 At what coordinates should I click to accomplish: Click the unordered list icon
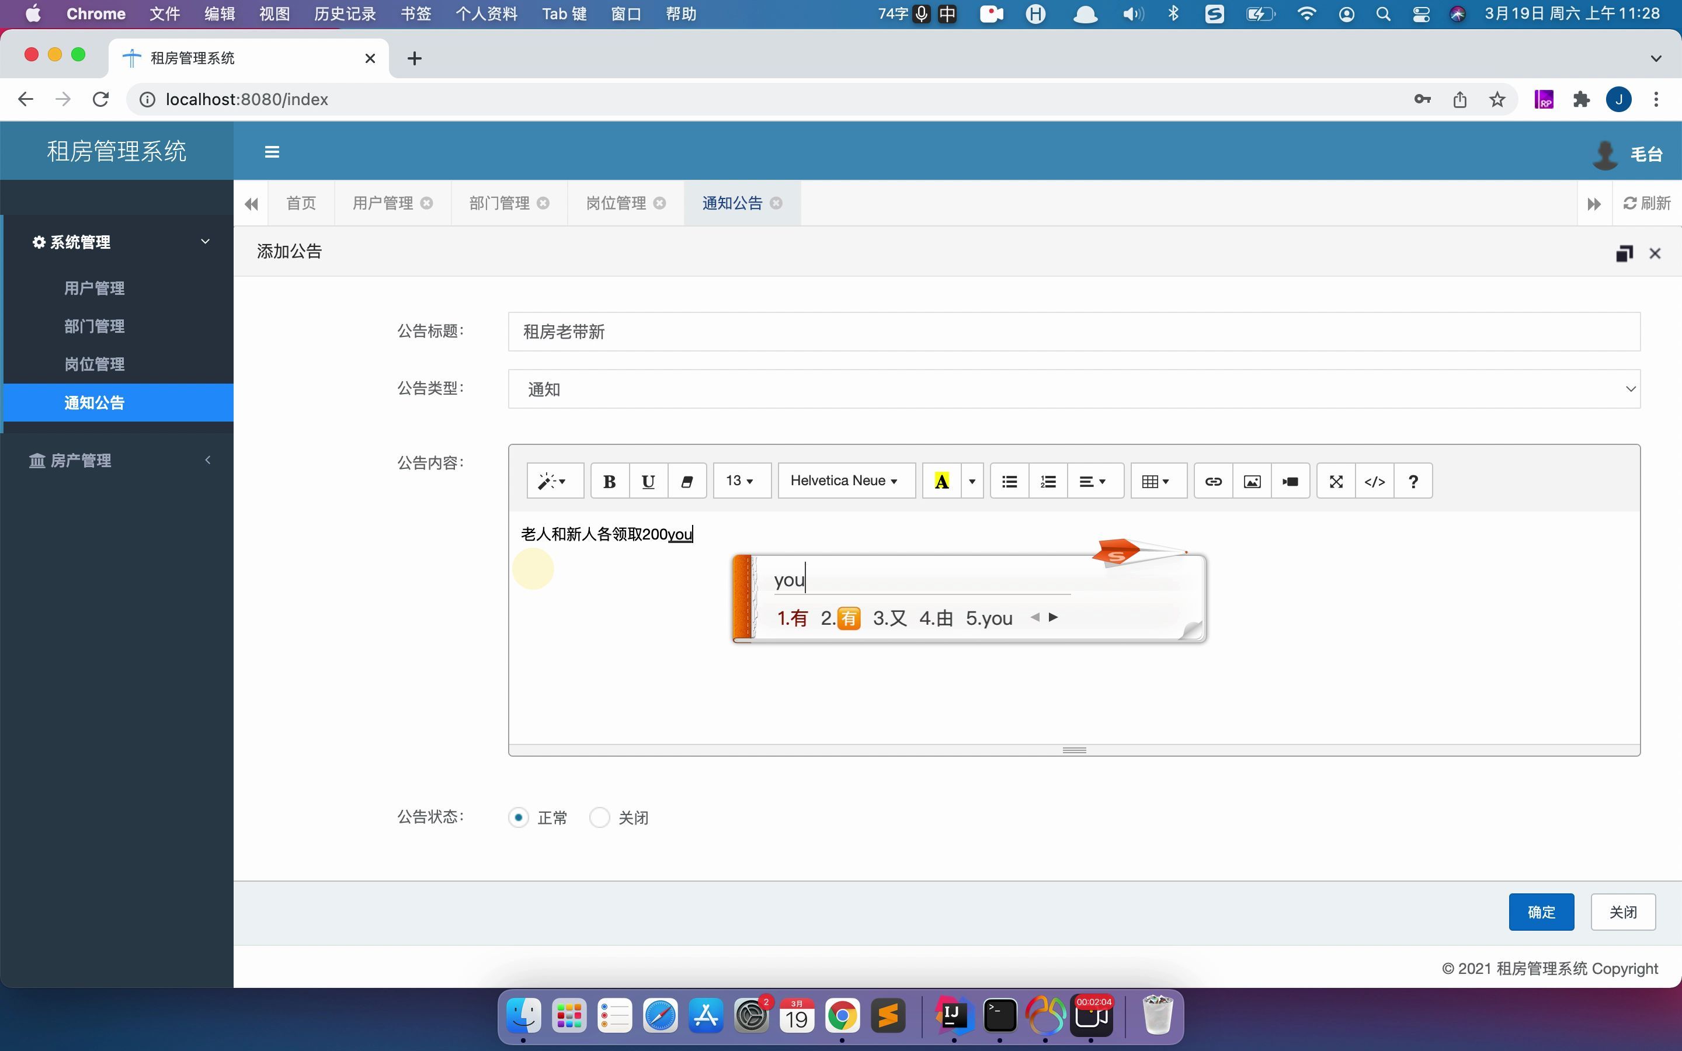(1010, 481)
